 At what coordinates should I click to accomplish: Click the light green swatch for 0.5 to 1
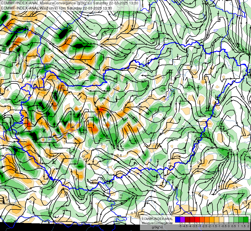236,220
